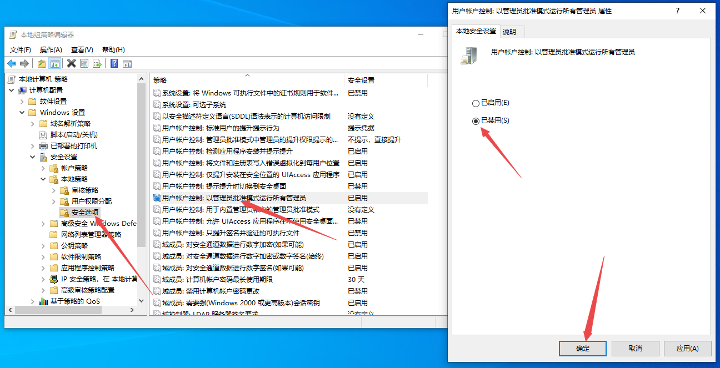Collapse the 本地策略 tree node

42,179
